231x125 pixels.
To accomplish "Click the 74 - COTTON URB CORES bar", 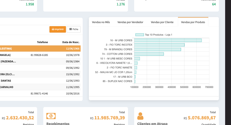I will tap(149, 54).
